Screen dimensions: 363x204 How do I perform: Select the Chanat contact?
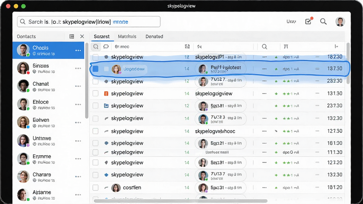pos(48,86)
